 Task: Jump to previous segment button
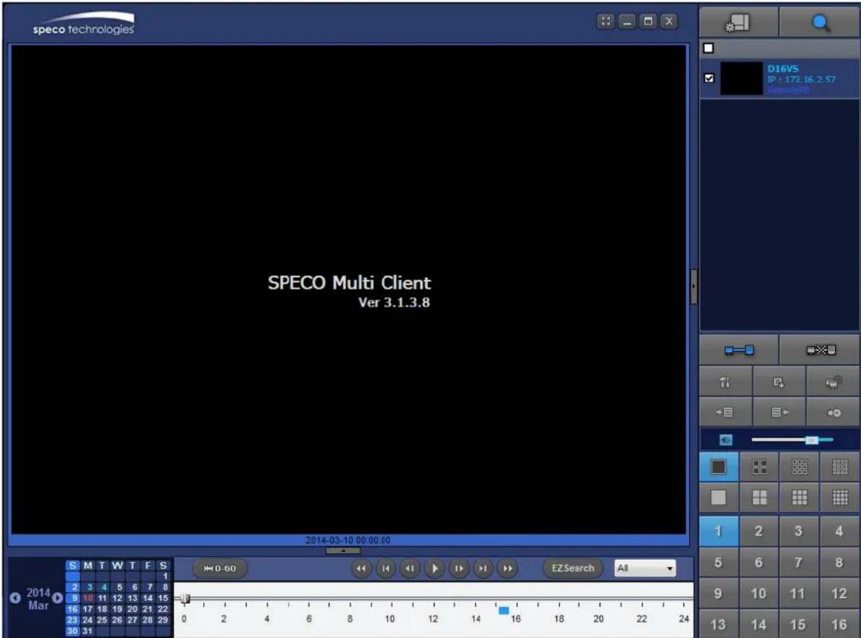point(386,569)
